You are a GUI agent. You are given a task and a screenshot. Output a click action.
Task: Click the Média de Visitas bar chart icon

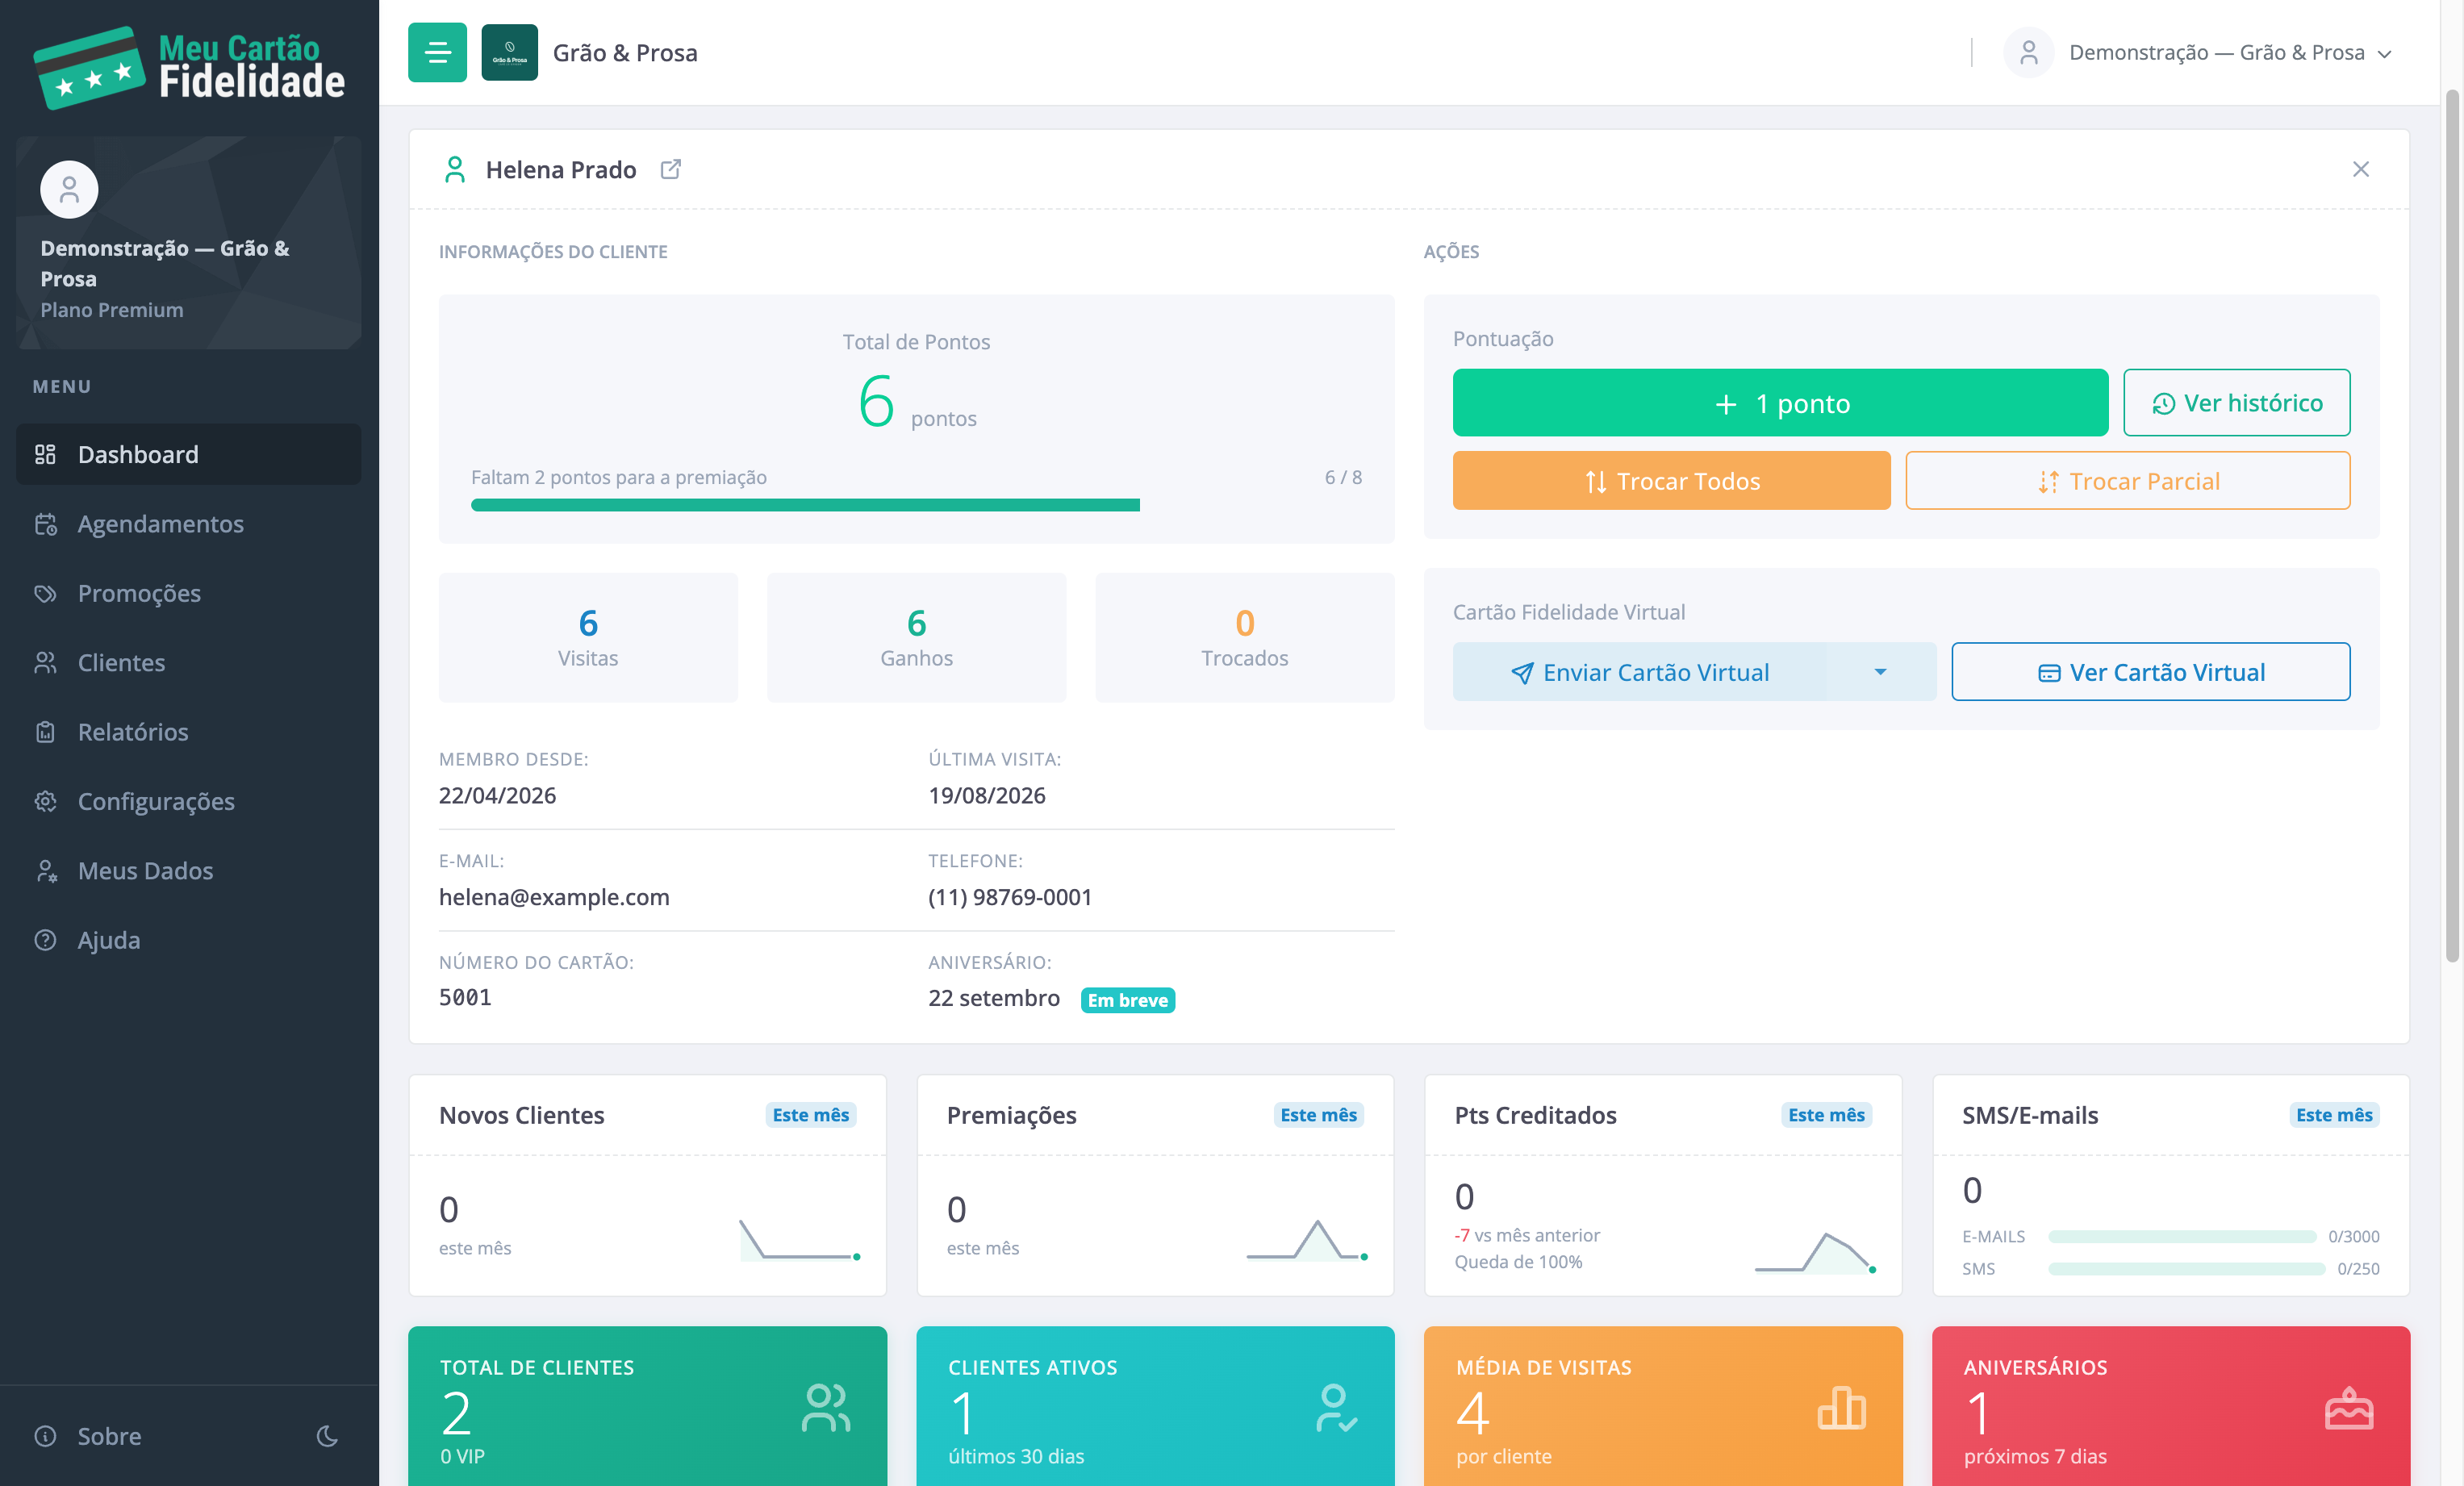[x=1841, y=1408]
